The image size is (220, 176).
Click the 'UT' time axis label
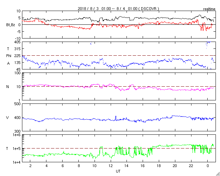[x=118, y=171]
